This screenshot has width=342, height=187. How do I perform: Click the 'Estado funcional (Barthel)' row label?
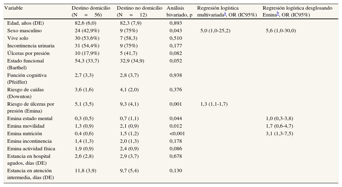pos(26,64)
